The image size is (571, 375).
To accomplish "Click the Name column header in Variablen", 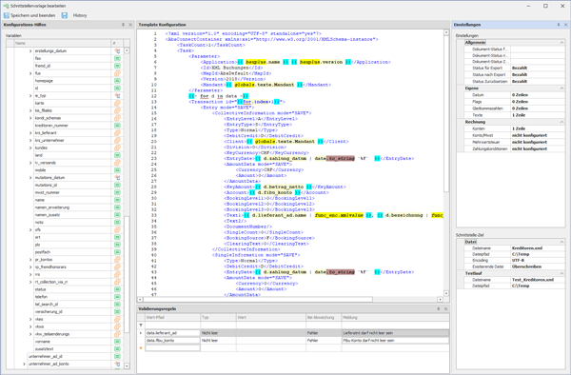I will (x=62, y=43).
